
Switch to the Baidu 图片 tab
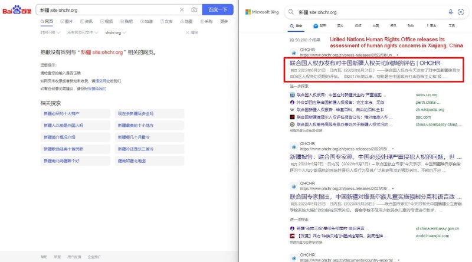pyautogui.click(x=67, y=21)
